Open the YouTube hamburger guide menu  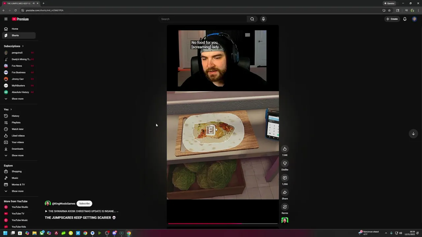pyautogui.click(x=6, y=19)
